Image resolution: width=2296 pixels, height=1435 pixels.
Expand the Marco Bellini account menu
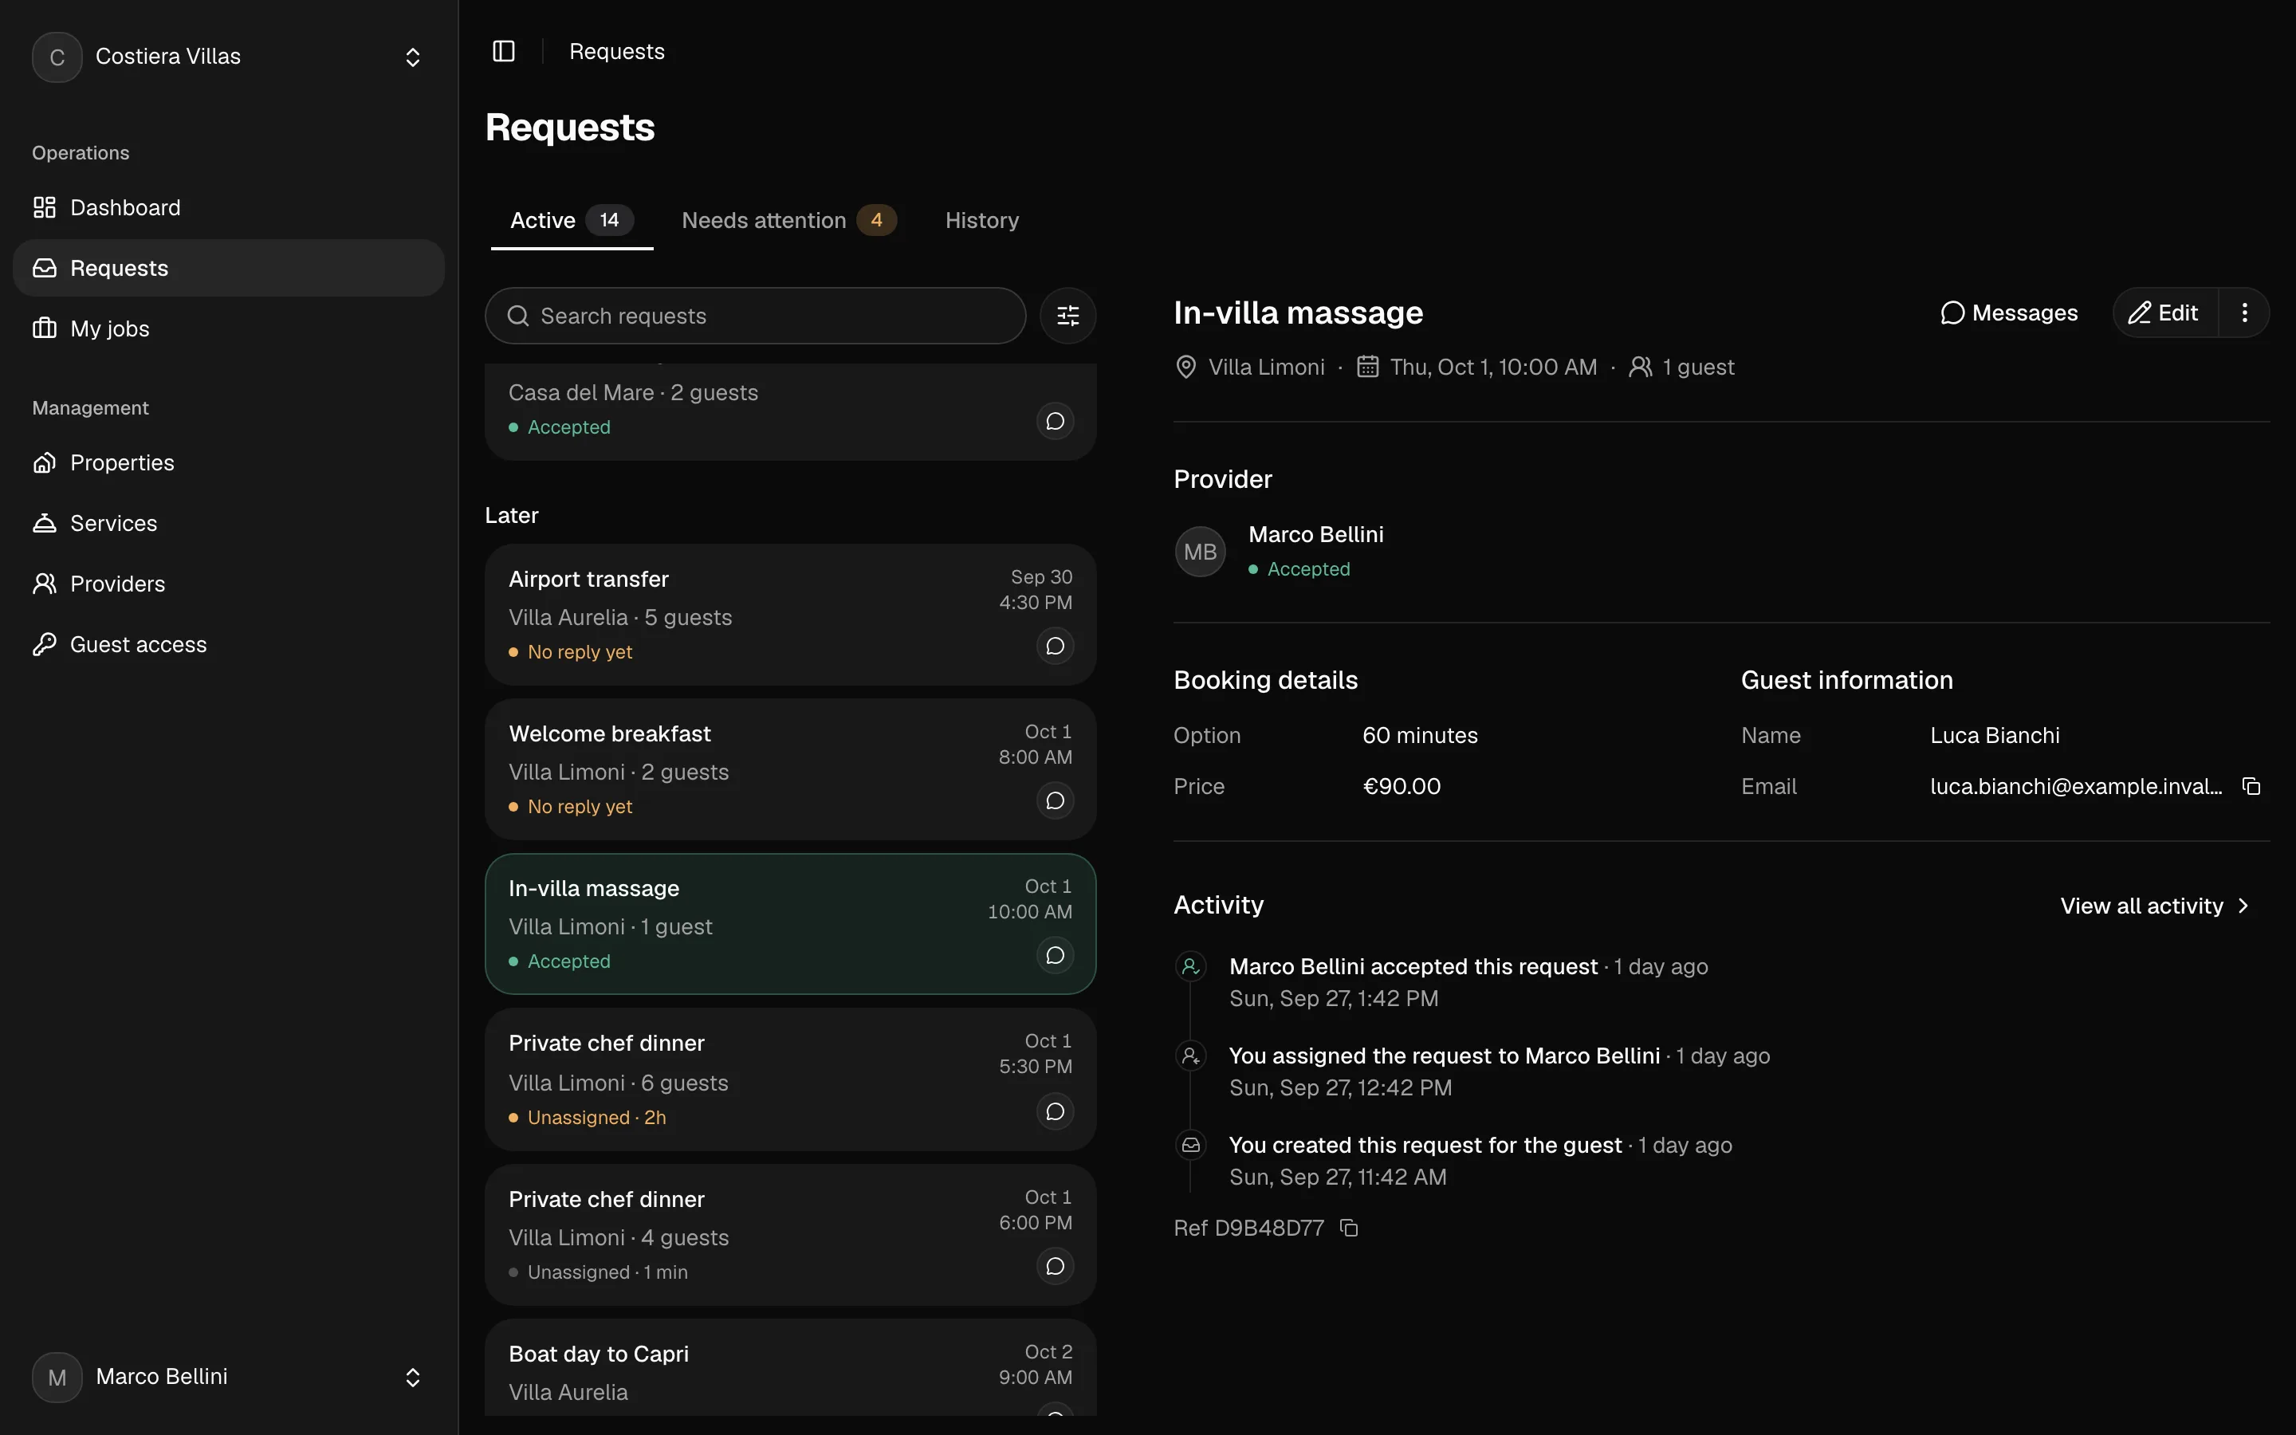(229, 1377)
